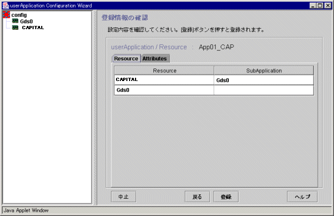Click the 戻る (back) button
Viewport: 334px width, 216px height.
coord(197,197)
